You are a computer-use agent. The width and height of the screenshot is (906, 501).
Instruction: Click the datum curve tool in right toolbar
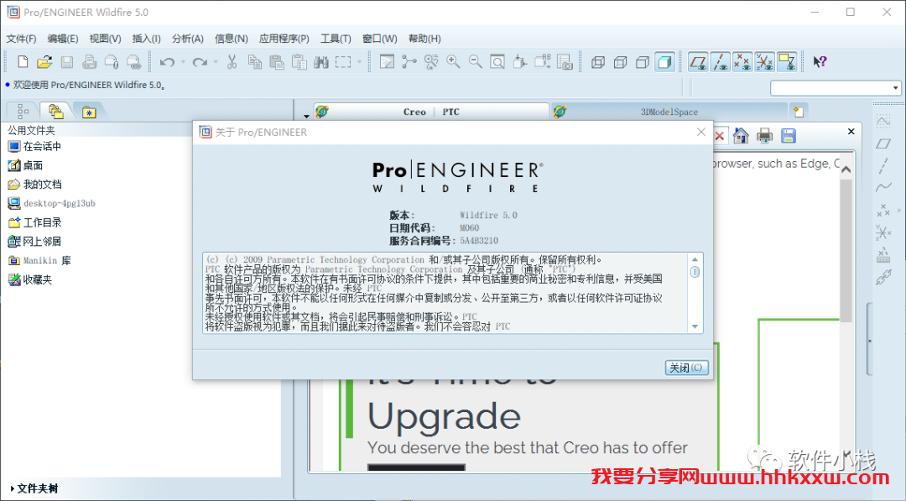click(883, 186)
